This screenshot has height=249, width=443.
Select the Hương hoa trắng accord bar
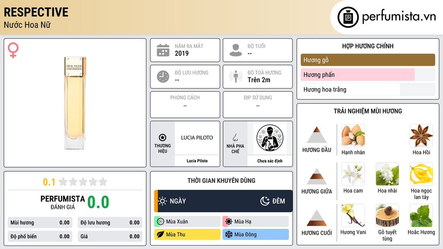click(x=368, y=89)
